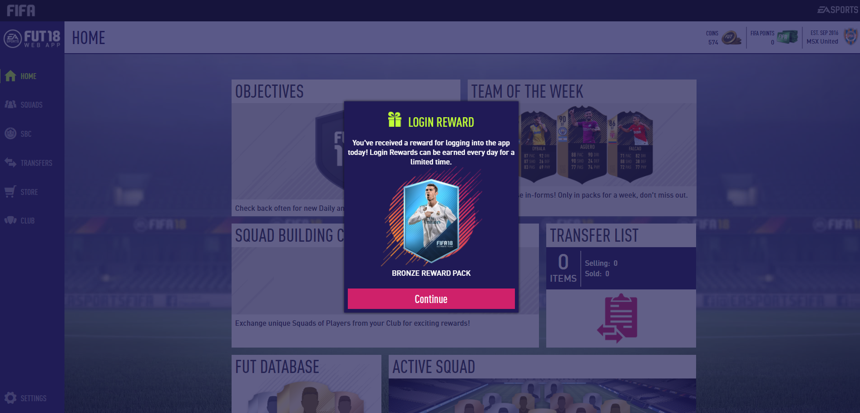Click the Objectives panel heading

click(269, 91)
